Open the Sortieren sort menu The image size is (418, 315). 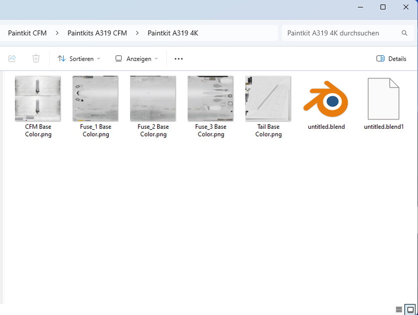(79, 59)
